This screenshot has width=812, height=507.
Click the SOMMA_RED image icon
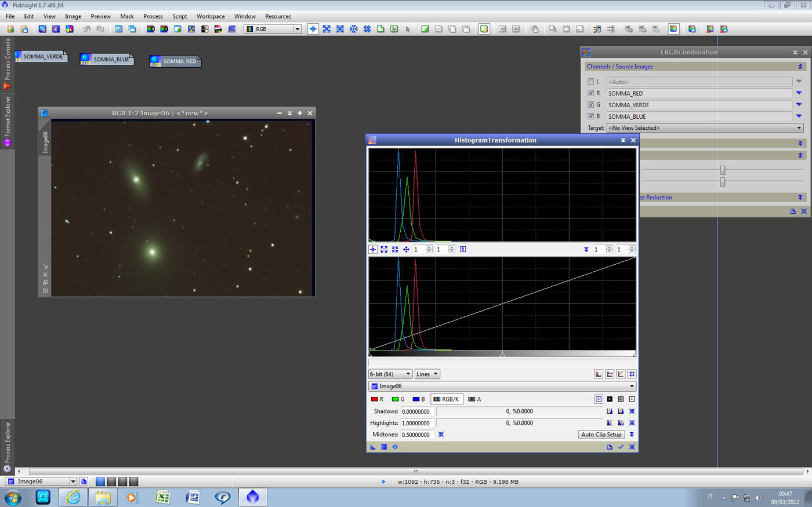click(175, 61)
